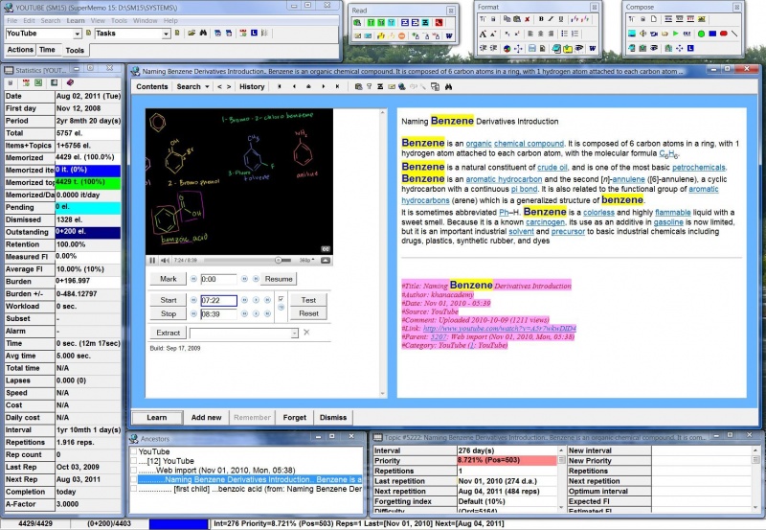
Task: Click the Forget button
Action: coord(294,418)
